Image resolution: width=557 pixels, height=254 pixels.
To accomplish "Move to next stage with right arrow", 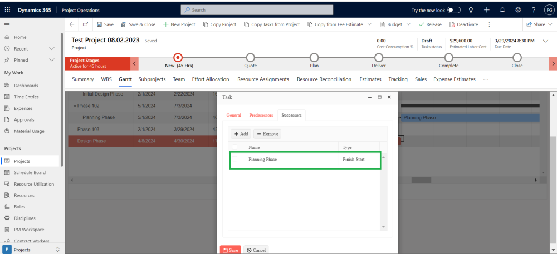I will coord(553,64).
